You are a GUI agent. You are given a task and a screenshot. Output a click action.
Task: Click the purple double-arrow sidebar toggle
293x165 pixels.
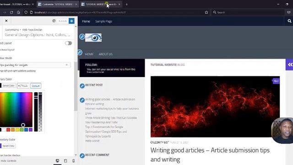coord(289,65)
